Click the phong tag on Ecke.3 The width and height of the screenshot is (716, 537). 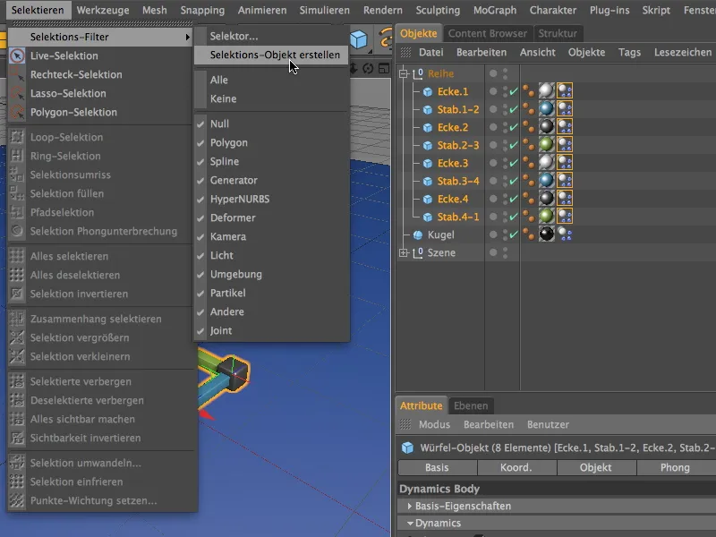point(528,163)
